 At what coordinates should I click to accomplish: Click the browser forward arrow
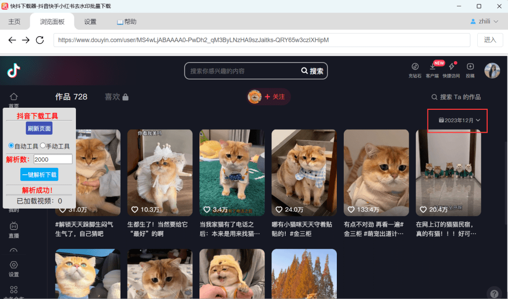[26, 40]
